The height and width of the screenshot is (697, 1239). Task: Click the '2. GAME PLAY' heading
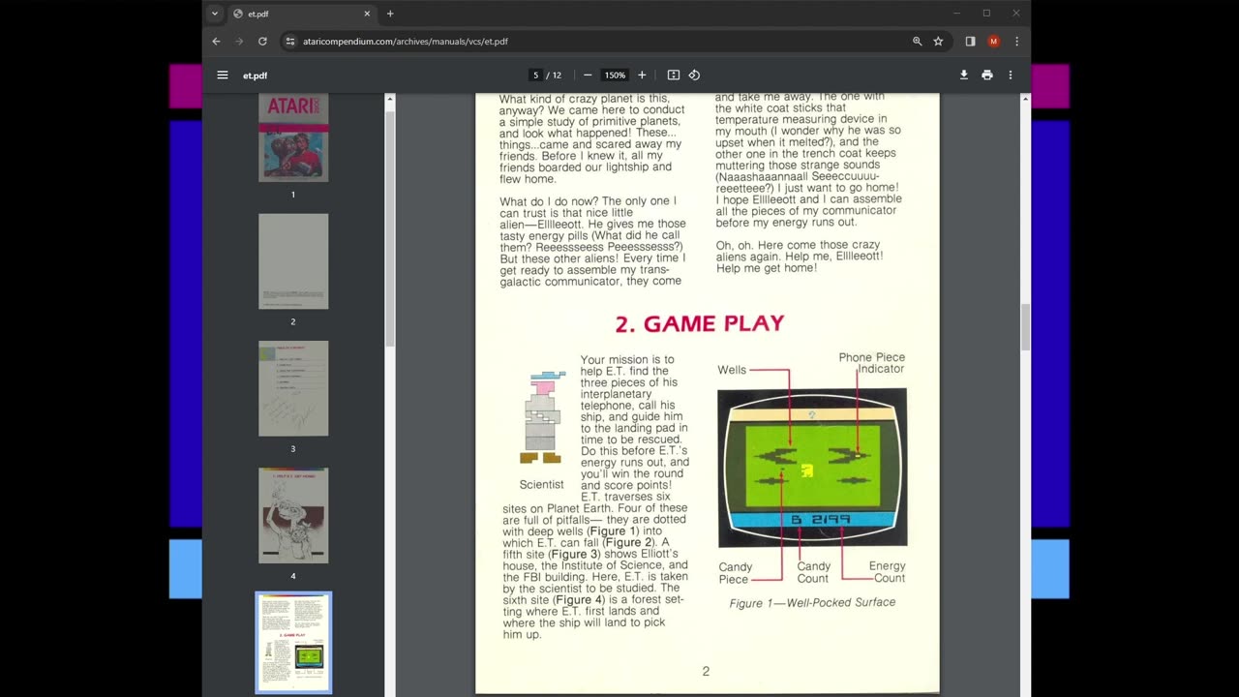pyautogui.click(x=700, y=323)
